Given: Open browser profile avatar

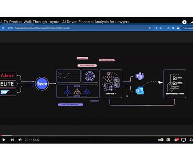Looking at the screenshot, I should click(178, 28).
